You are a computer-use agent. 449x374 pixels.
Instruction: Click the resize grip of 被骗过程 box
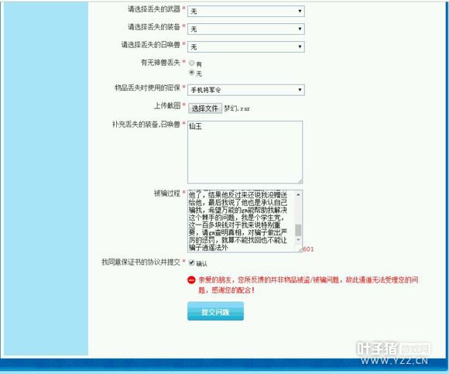coord(300,249)
